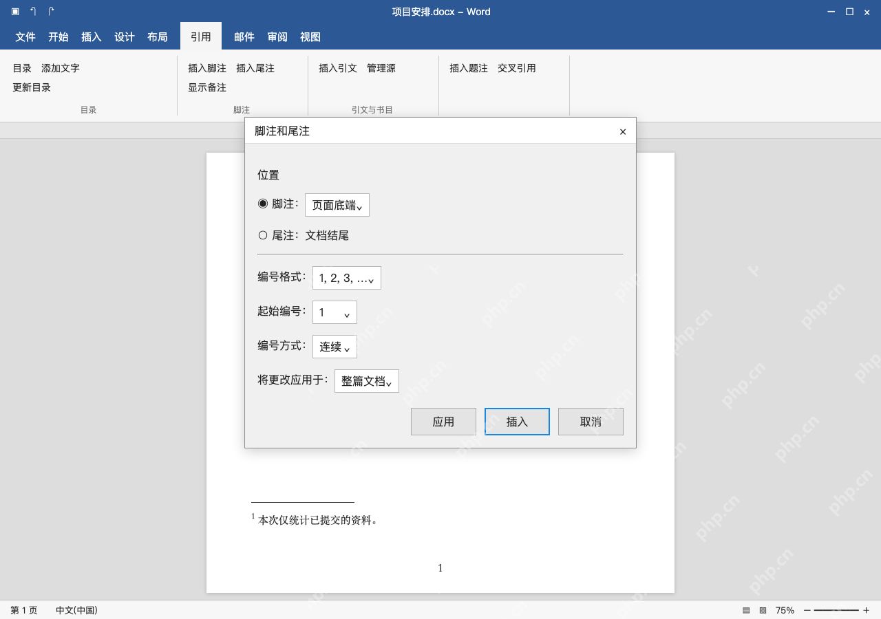Click the 插入 button in dialog
The width and height of the screenshot is (881, 619).
517,422
